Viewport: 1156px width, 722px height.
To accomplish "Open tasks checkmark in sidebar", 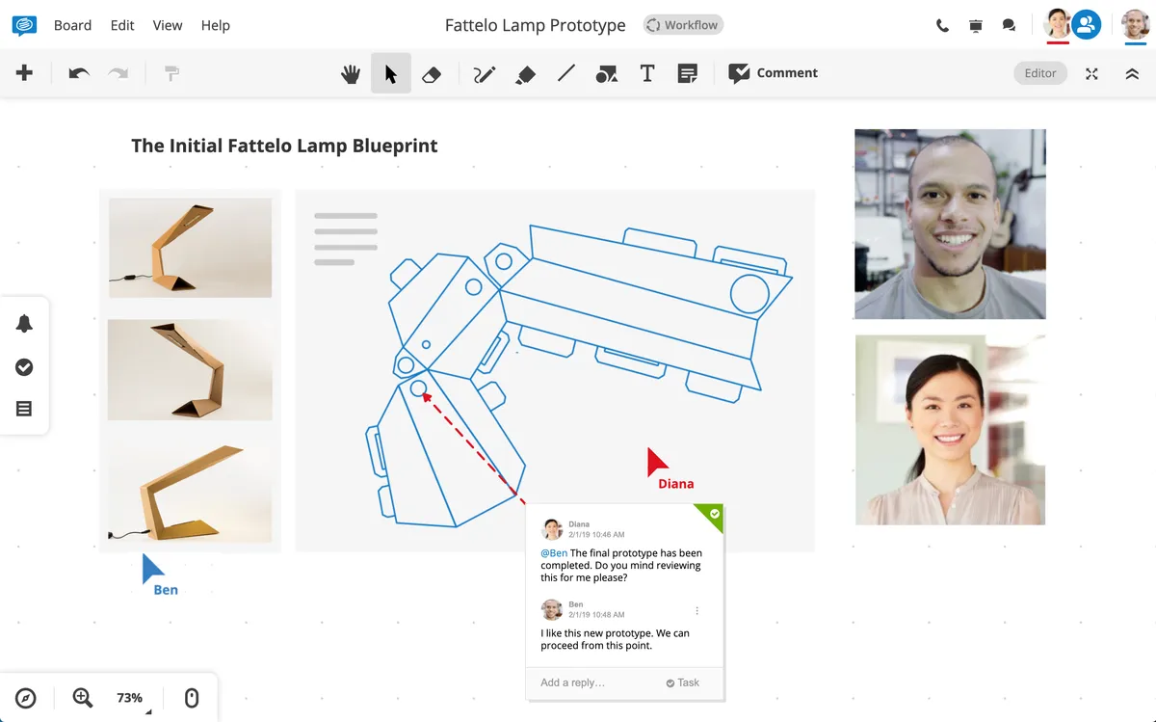I will [25, 366].
